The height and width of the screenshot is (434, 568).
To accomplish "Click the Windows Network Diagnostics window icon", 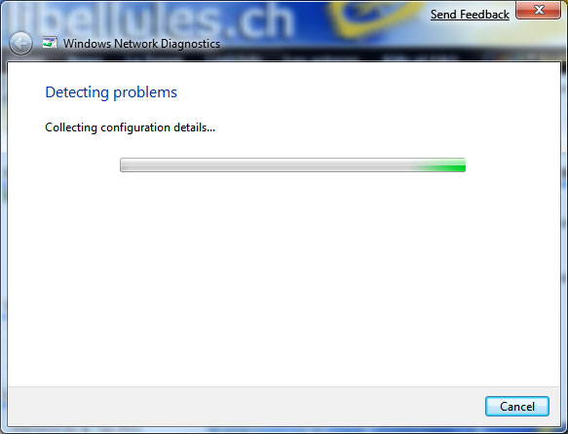I will pyautogui.click(x=50, y=43).
